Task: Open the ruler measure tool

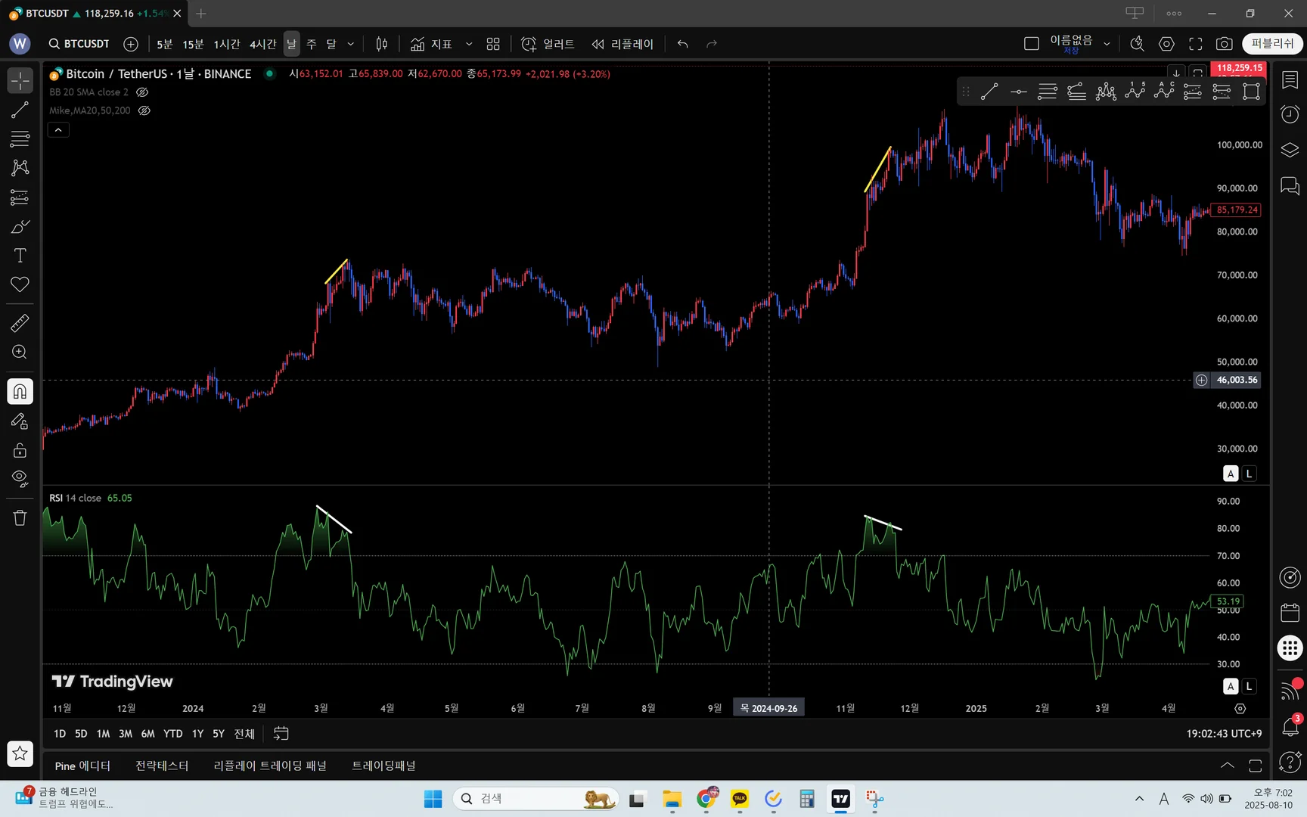Action: [x=20, y=324]
